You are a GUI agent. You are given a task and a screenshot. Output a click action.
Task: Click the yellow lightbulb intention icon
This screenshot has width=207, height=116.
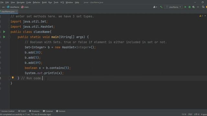pyautogui.click(x=13, y=78)
